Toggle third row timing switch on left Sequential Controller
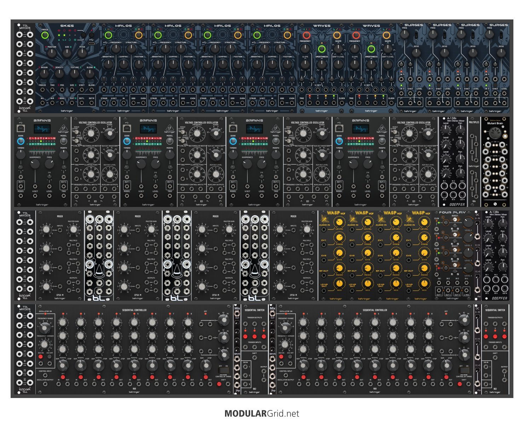The height and width of the screenshot is (421, 524). [223, 370]
